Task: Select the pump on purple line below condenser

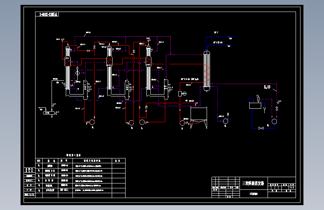Action: pyautogui.click(x=226, y=121)
